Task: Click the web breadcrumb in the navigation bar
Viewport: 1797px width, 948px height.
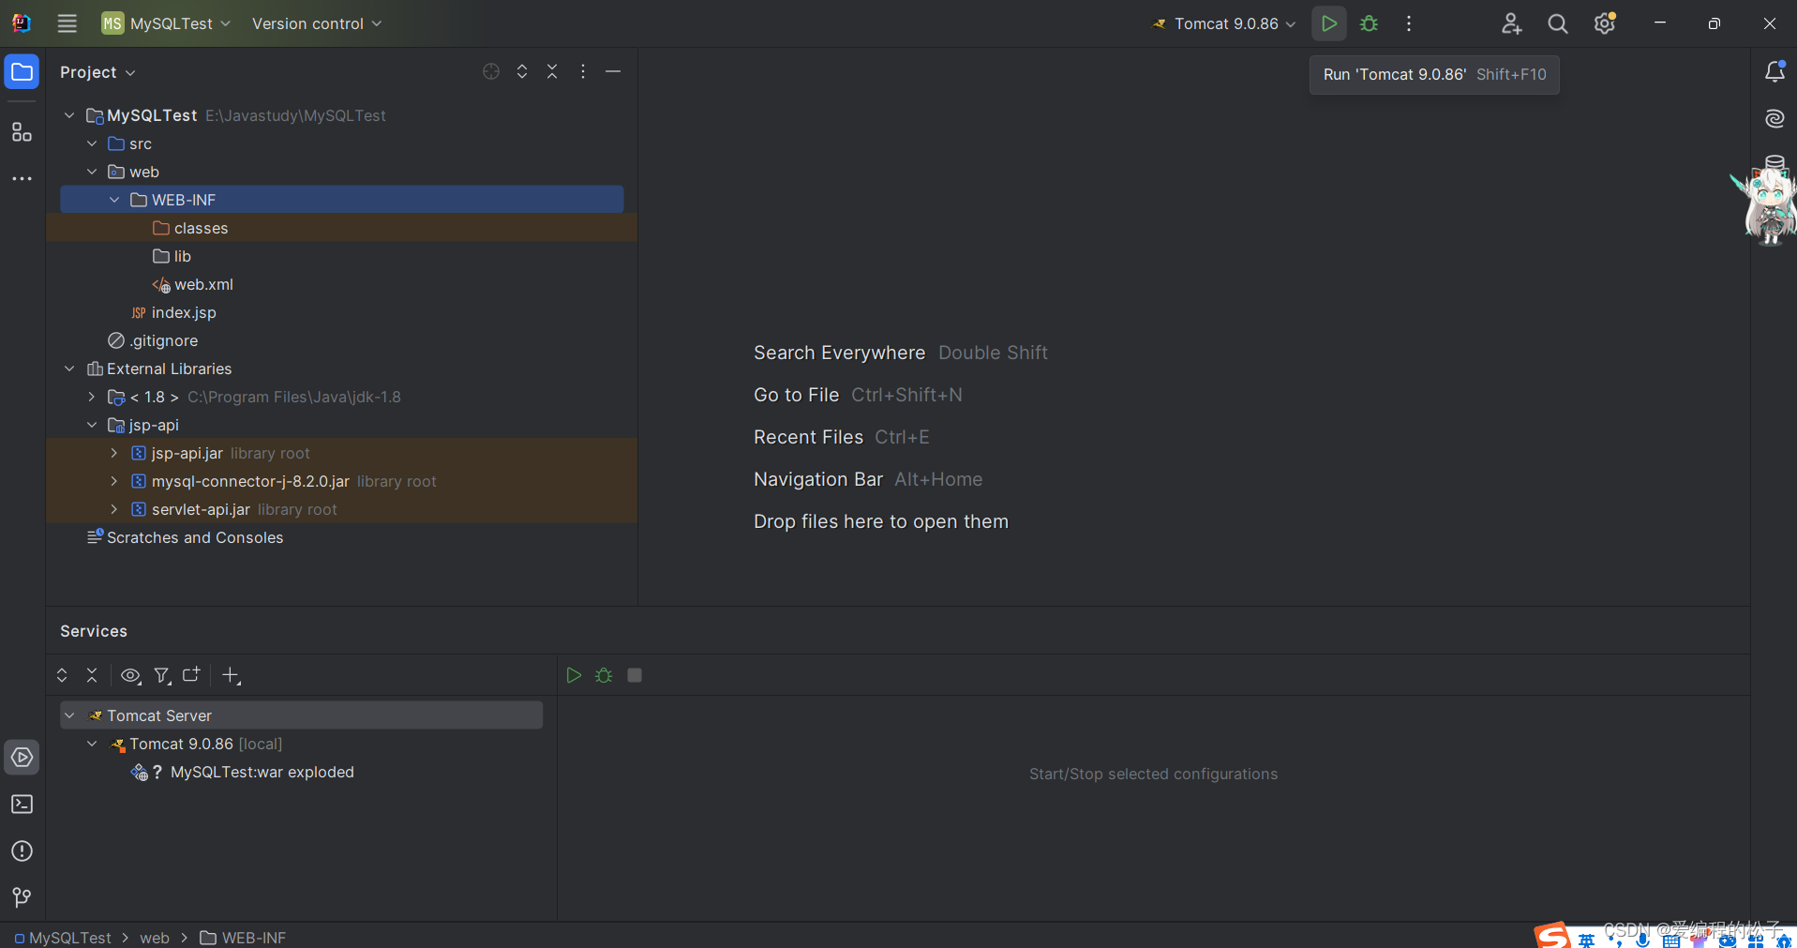Action: point(155,938)
